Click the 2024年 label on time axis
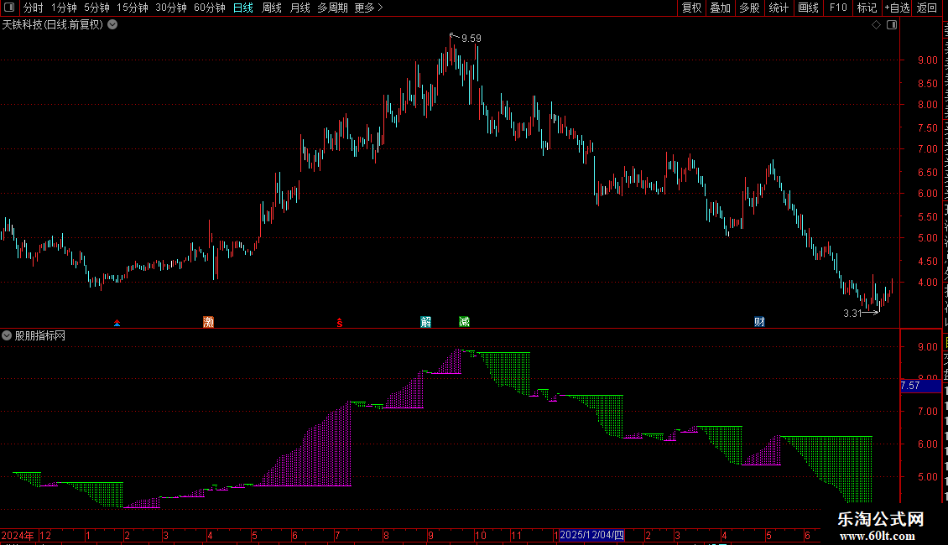Image resolution: width=948 pixels, height=545 pixels. pyautogui.click(x=18, y=535)
